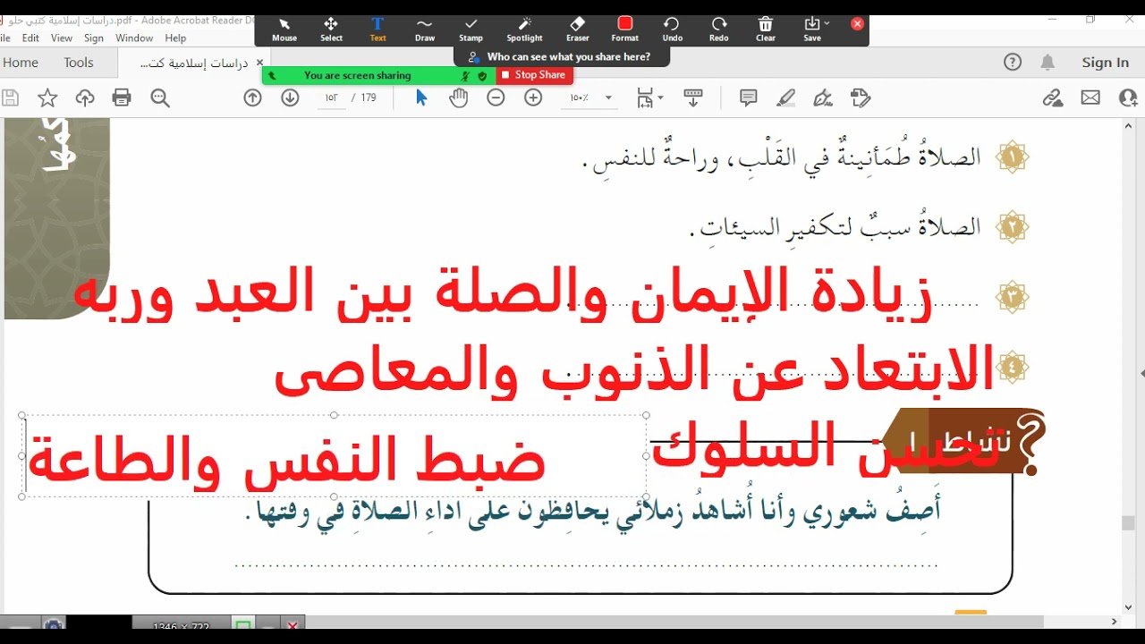Select the Eraser tool

(578, 30)
